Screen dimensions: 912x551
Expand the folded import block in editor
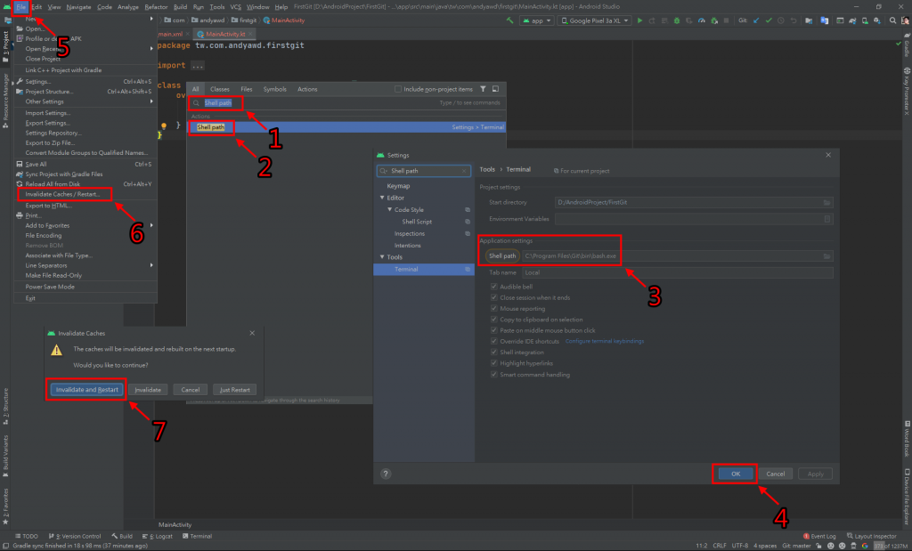[198, 65]
